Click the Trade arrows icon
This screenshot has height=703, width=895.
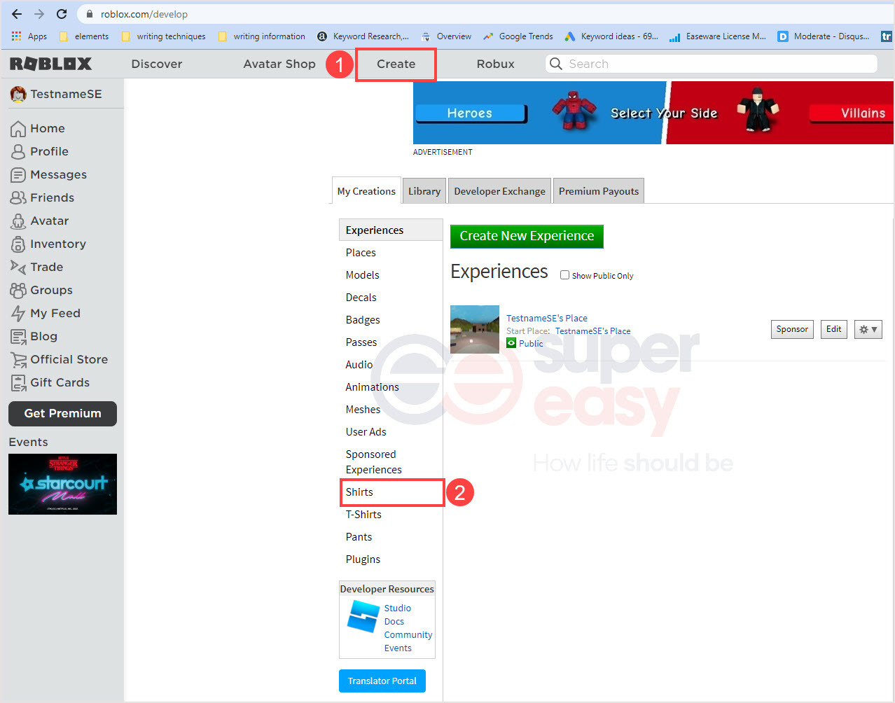pyautogui.click(x=18, y=267)
